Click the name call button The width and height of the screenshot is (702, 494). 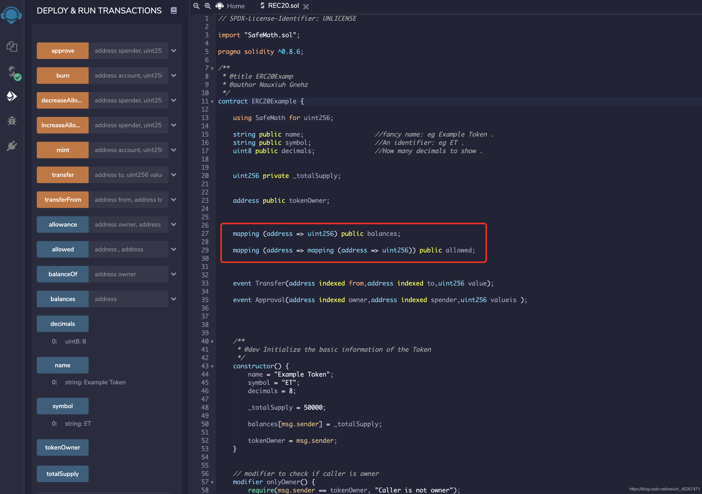[63, 365]
